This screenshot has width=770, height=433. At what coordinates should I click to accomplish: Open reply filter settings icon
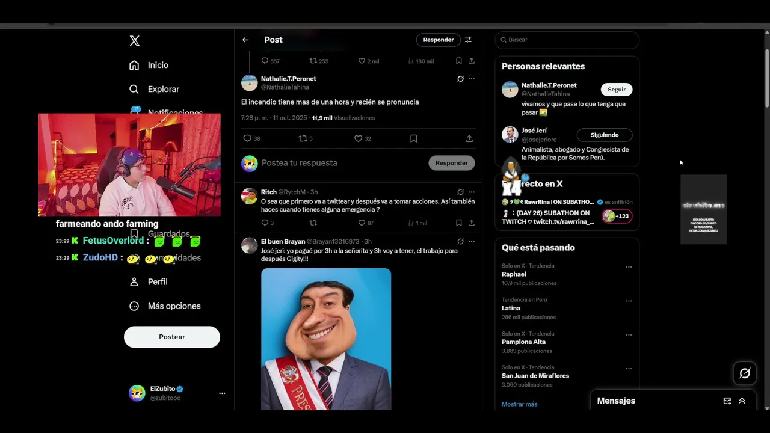[468, 40]
